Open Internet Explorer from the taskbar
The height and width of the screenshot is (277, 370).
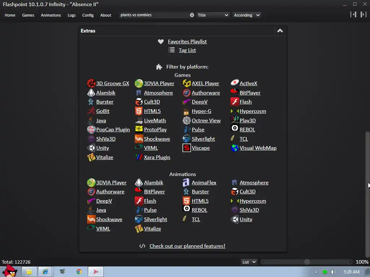pos(45,272)
